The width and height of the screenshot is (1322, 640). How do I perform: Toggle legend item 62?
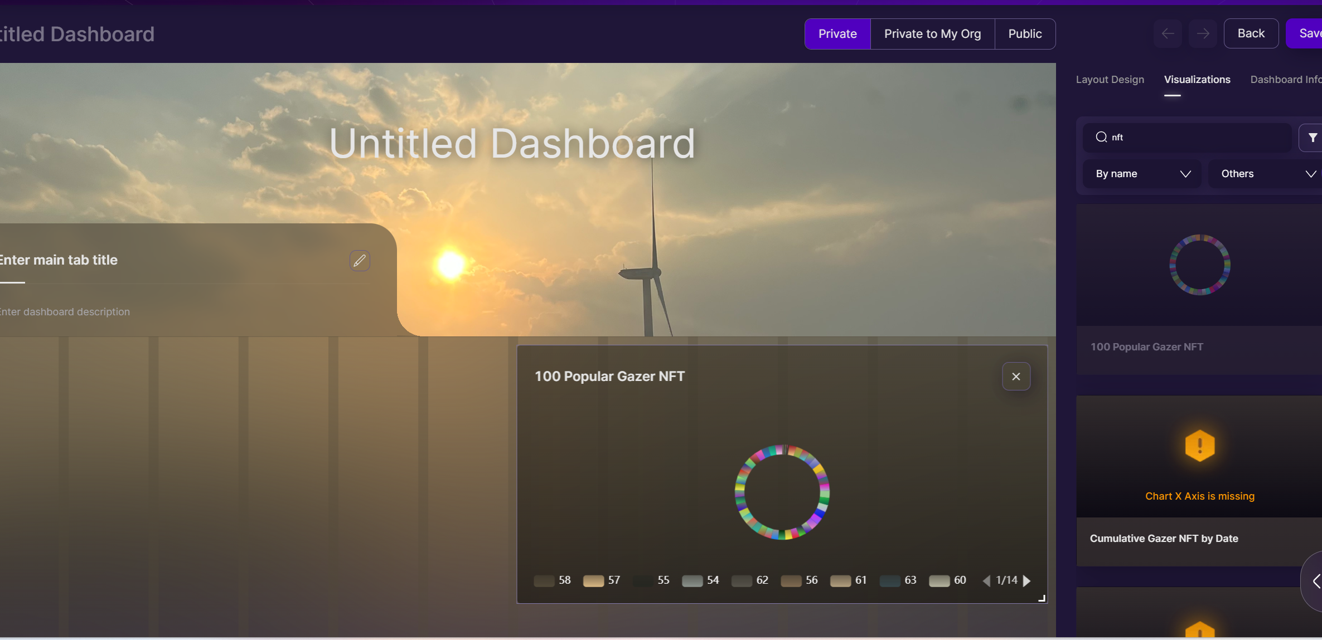pyautogui.click(x=750, y=580)
